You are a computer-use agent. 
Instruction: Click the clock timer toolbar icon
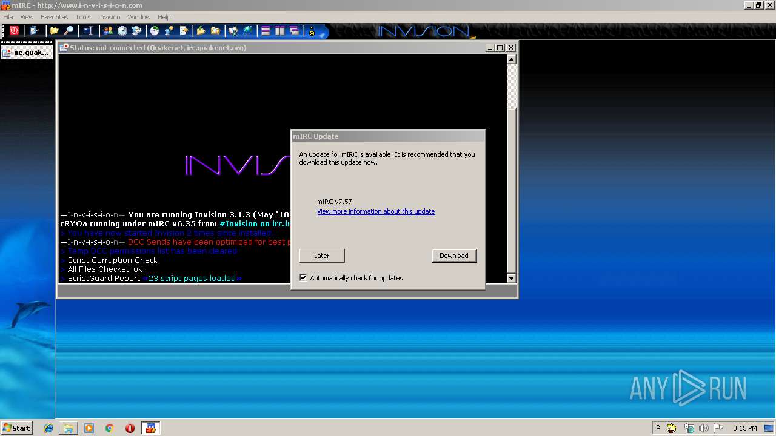click(122, 31)
